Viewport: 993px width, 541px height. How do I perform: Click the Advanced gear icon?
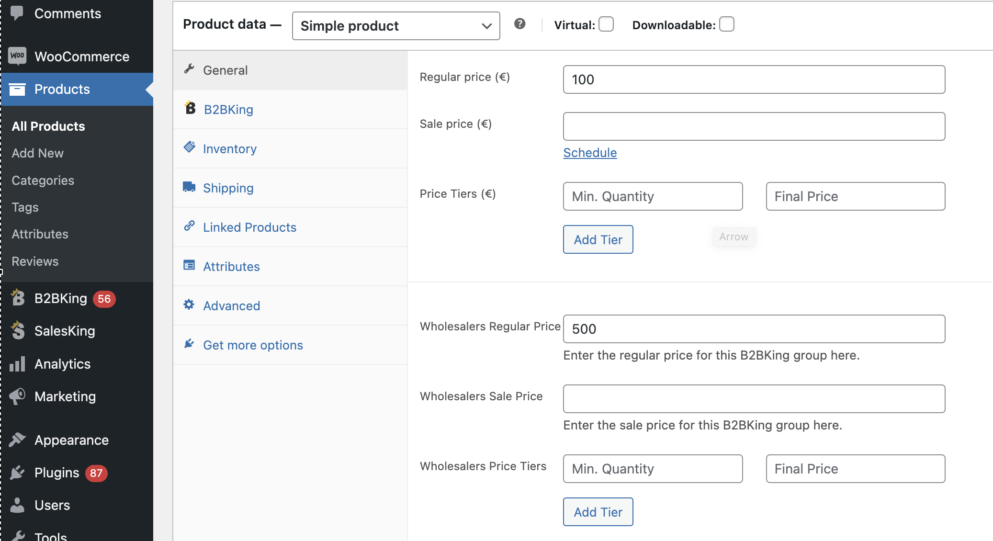(189, 304)
